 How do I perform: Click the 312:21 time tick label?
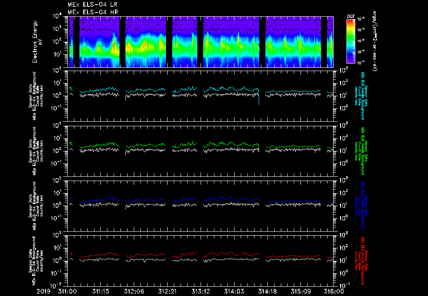pos(167,291)
